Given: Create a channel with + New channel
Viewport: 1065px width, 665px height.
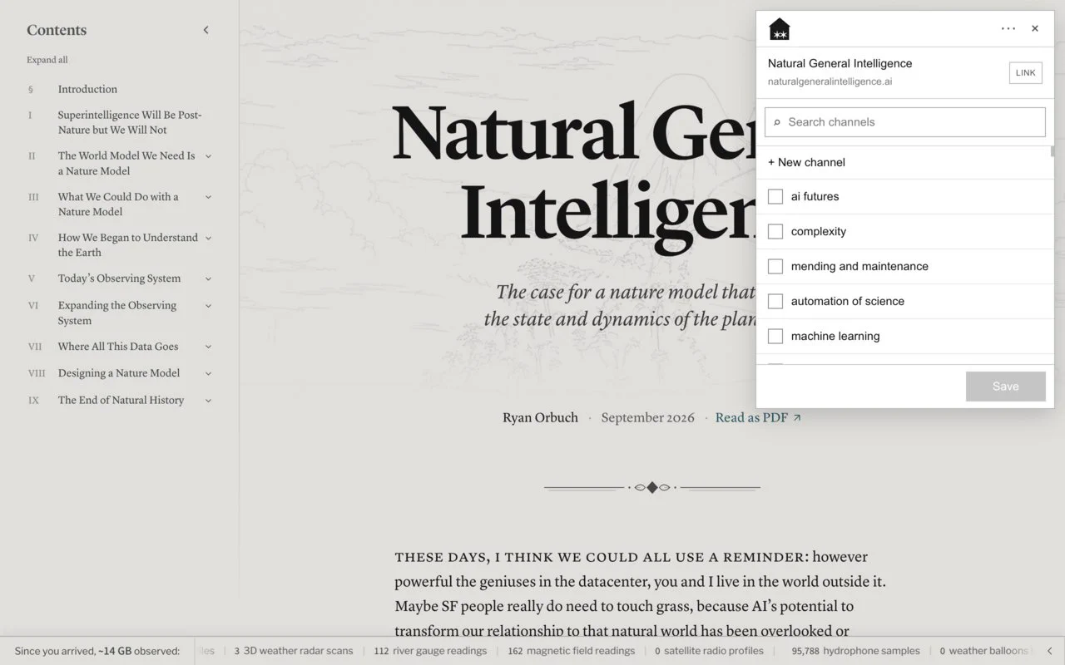Looking at the screenshot, I should tap(806, 162).
